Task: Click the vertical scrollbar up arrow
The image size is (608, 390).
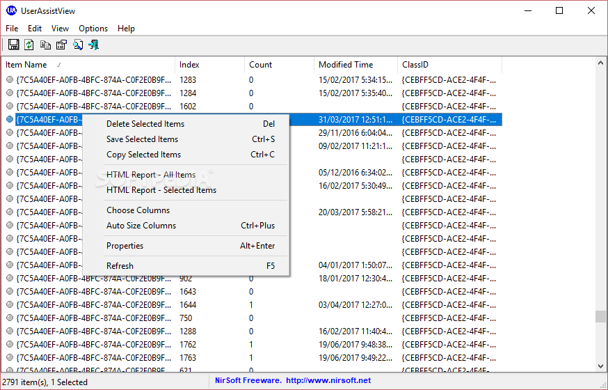Action: click(600, 63)
